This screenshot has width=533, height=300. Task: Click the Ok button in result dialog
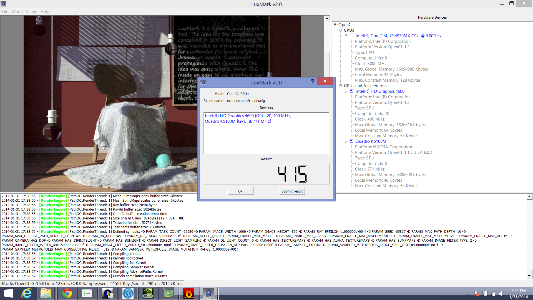pyautogui.click(x=240, y=191)
